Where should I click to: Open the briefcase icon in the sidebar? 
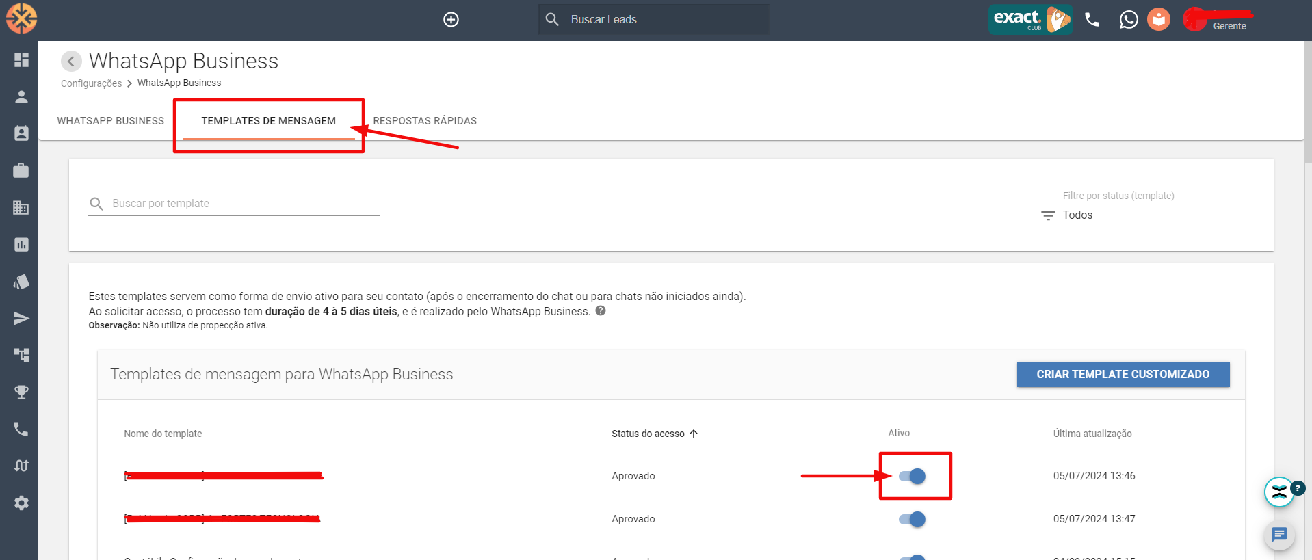pos(21,170)
